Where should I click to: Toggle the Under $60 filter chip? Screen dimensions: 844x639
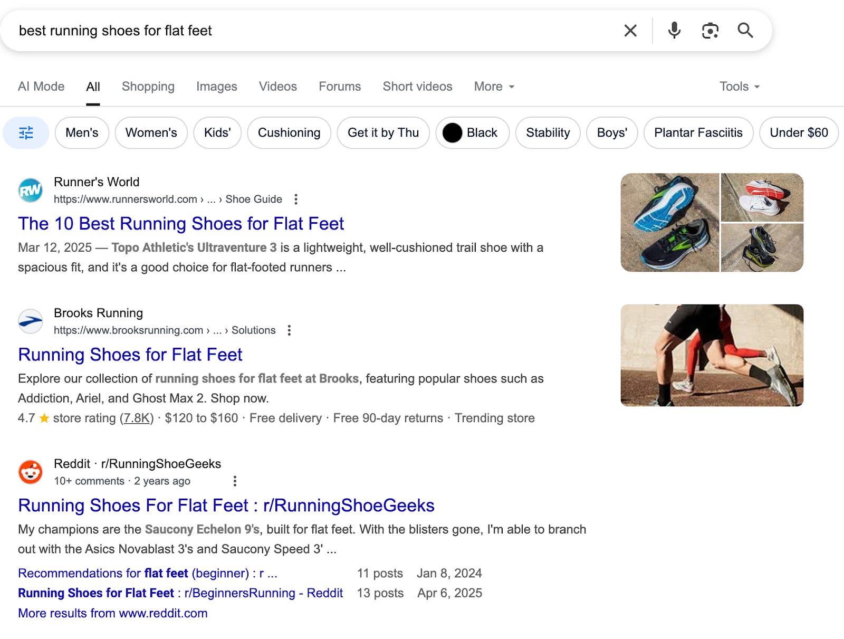[x=799, y=132]
